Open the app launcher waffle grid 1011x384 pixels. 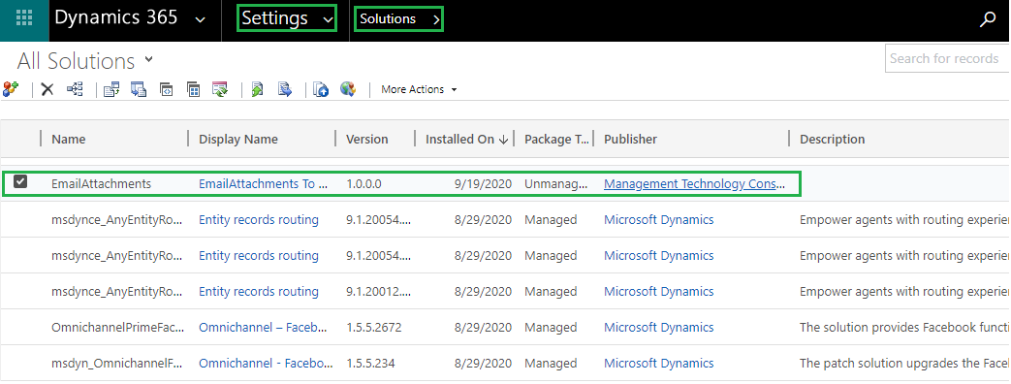tap(24, 18)
